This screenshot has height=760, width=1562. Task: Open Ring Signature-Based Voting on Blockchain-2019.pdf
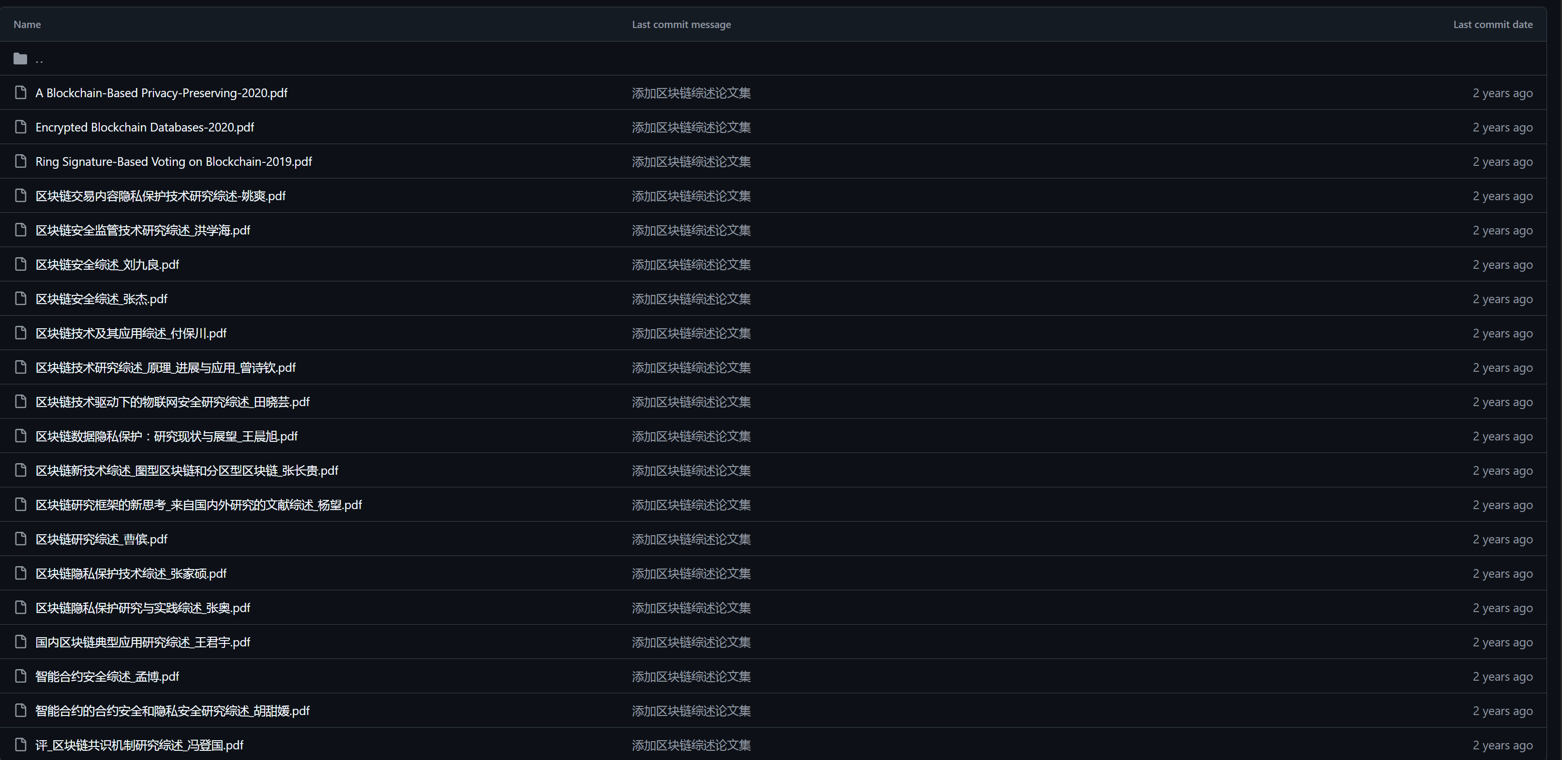click(x=173, y=162)
